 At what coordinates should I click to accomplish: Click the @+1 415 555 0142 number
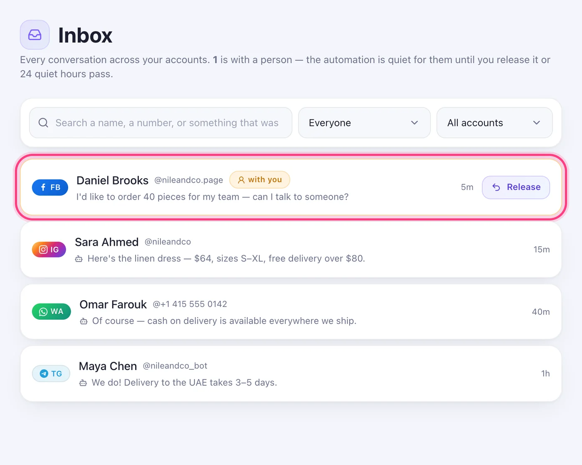click(x=190, y=304)
